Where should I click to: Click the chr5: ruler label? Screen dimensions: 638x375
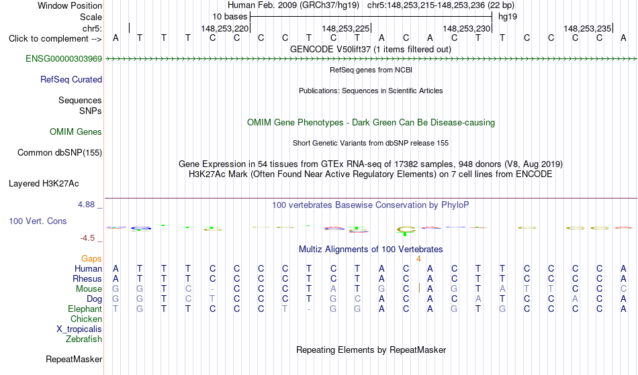click(92, 28)
